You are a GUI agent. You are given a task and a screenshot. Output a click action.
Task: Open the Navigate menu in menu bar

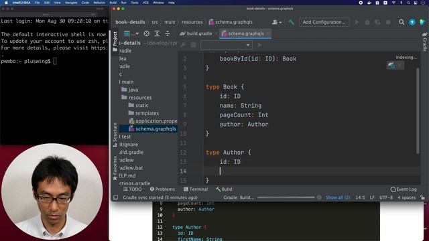tap(71, 3)
